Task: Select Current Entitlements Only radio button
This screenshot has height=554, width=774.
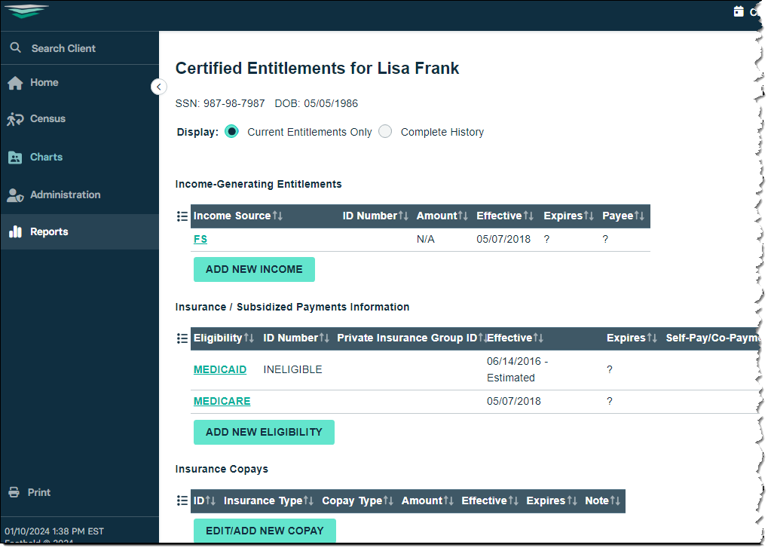Action: pyautogui.click(x=231, y=131)
